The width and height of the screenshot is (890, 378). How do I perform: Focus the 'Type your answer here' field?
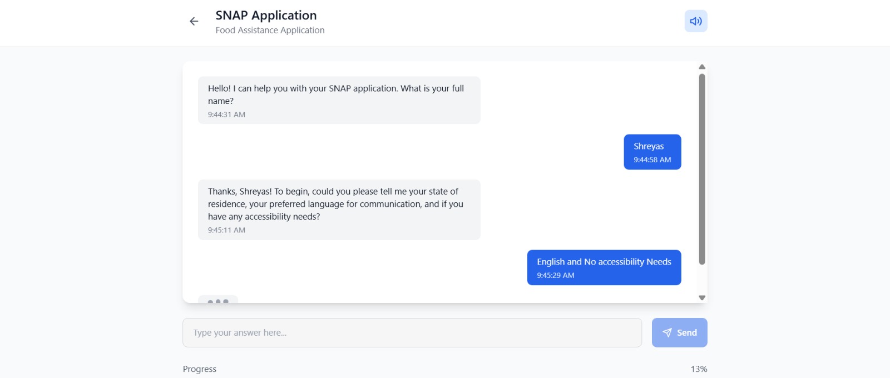click(412, 332)
